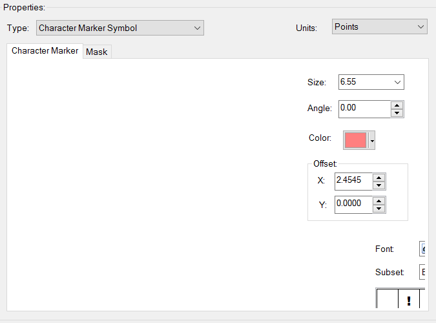Open the Color picker dropdown arrow
Screen dimensions: 436x323
tap(372, 140)
